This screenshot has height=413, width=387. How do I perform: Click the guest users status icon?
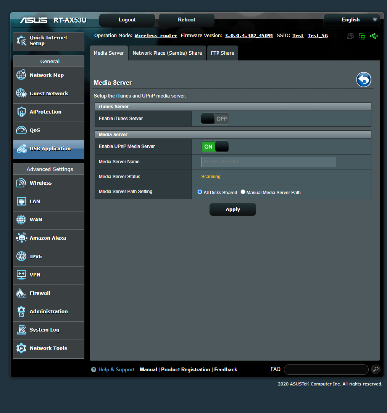(x=350, y=36)
